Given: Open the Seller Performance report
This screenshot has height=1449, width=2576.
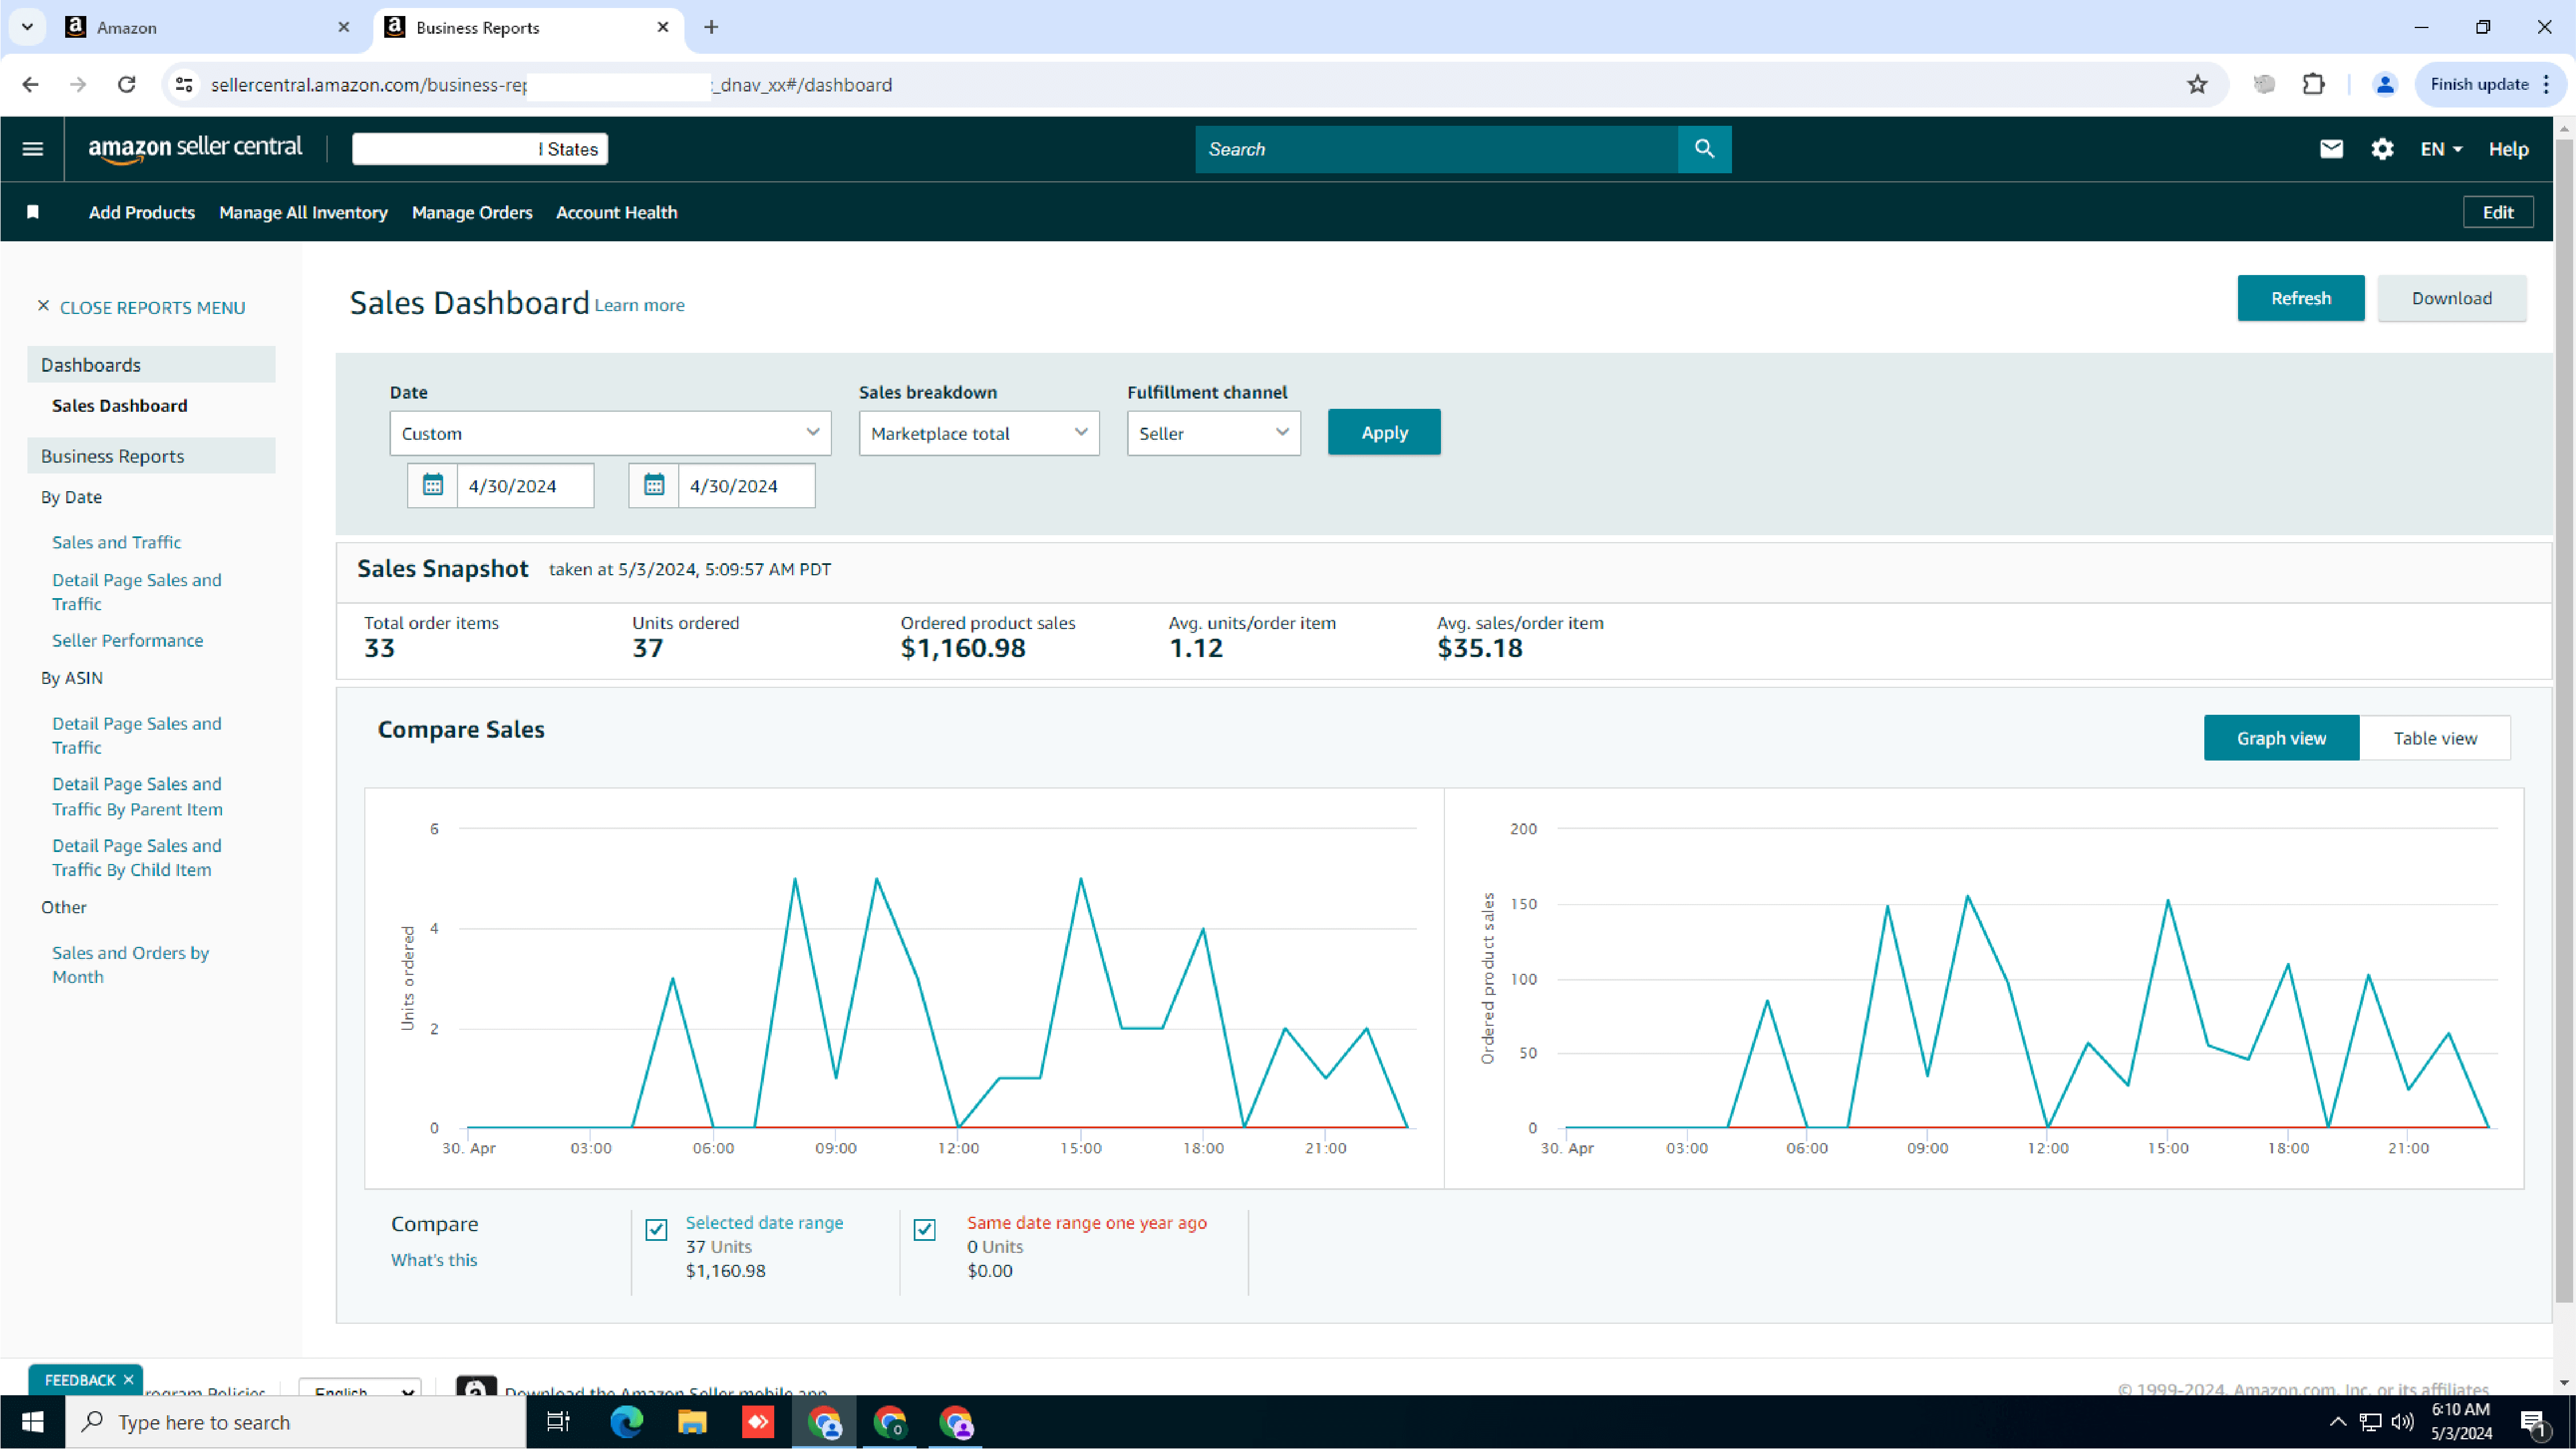Looking at the screenshot, I should click(x=127, y=640).
